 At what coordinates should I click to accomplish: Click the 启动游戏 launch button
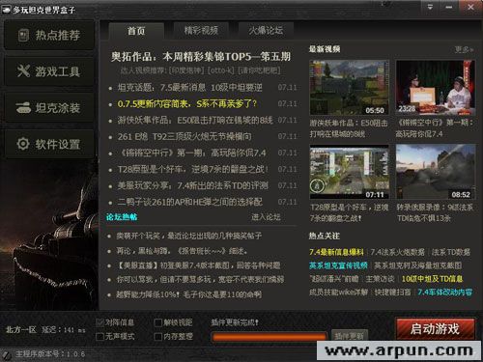435,329
